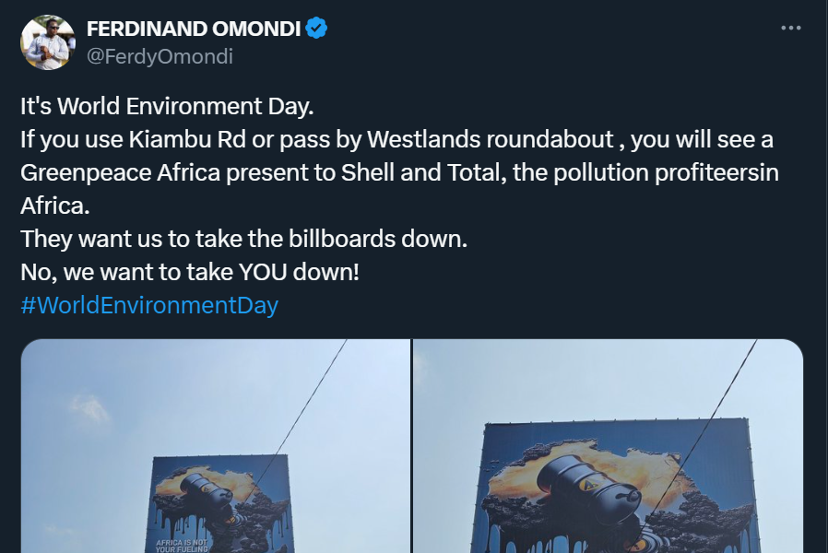Click the line mentioning Kiambu Rd
The height and width of the screenshot is (553, 828).
pyautogui.click(x=397, y=140)
